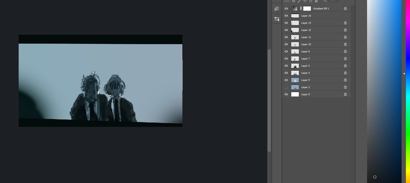
Task: Select layer named "Layer 12"
Action: click(306, 30)
